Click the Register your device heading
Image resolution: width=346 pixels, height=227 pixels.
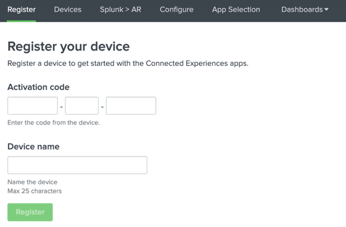coord(68,46)
